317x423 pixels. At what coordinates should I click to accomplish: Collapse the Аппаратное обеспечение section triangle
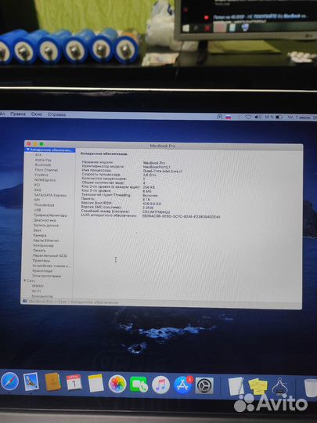[27, 150]
